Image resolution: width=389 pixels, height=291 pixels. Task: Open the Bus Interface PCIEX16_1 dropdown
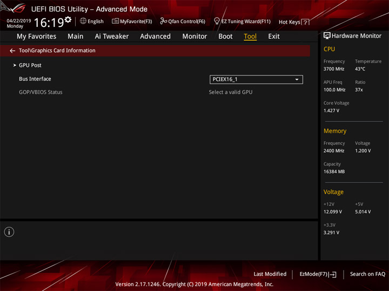[x=256, y=79]
